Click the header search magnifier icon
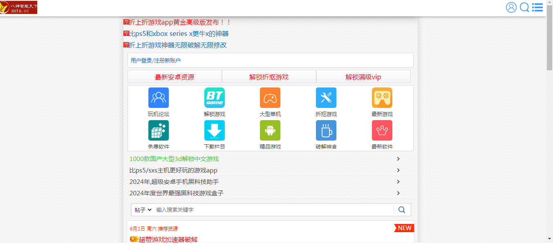The image size is (553, 244). (524, 7)
